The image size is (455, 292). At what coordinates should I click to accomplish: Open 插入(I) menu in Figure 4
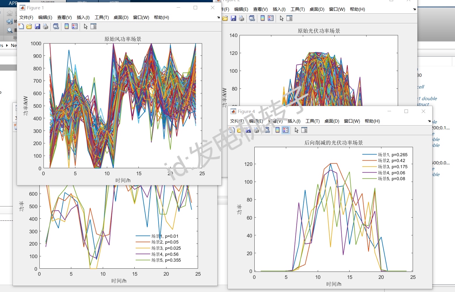click(x=294, y=121)
